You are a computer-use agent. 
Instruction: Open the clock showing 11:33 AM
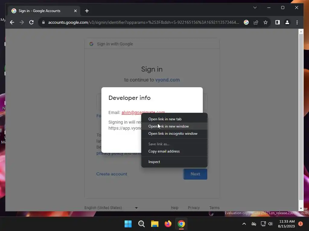tap(286, 224)
